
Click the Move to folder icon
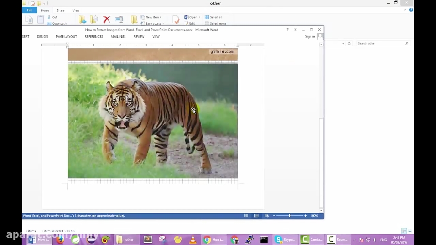[82, 19]
